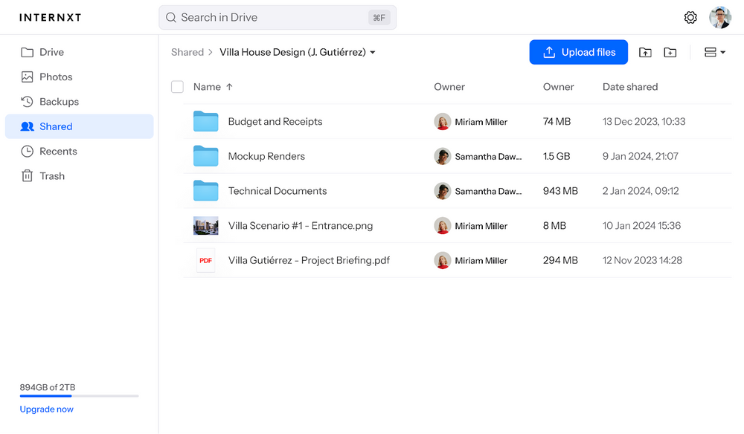The width and height of the screenshot is (744, 434).
Task: Open the Budget and Receipts folder name
Action: click(x=275, y=121)
